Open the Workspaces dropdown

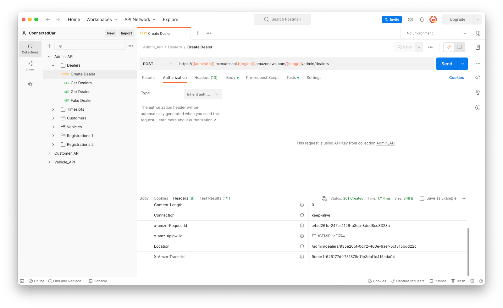tap(102, 19)
